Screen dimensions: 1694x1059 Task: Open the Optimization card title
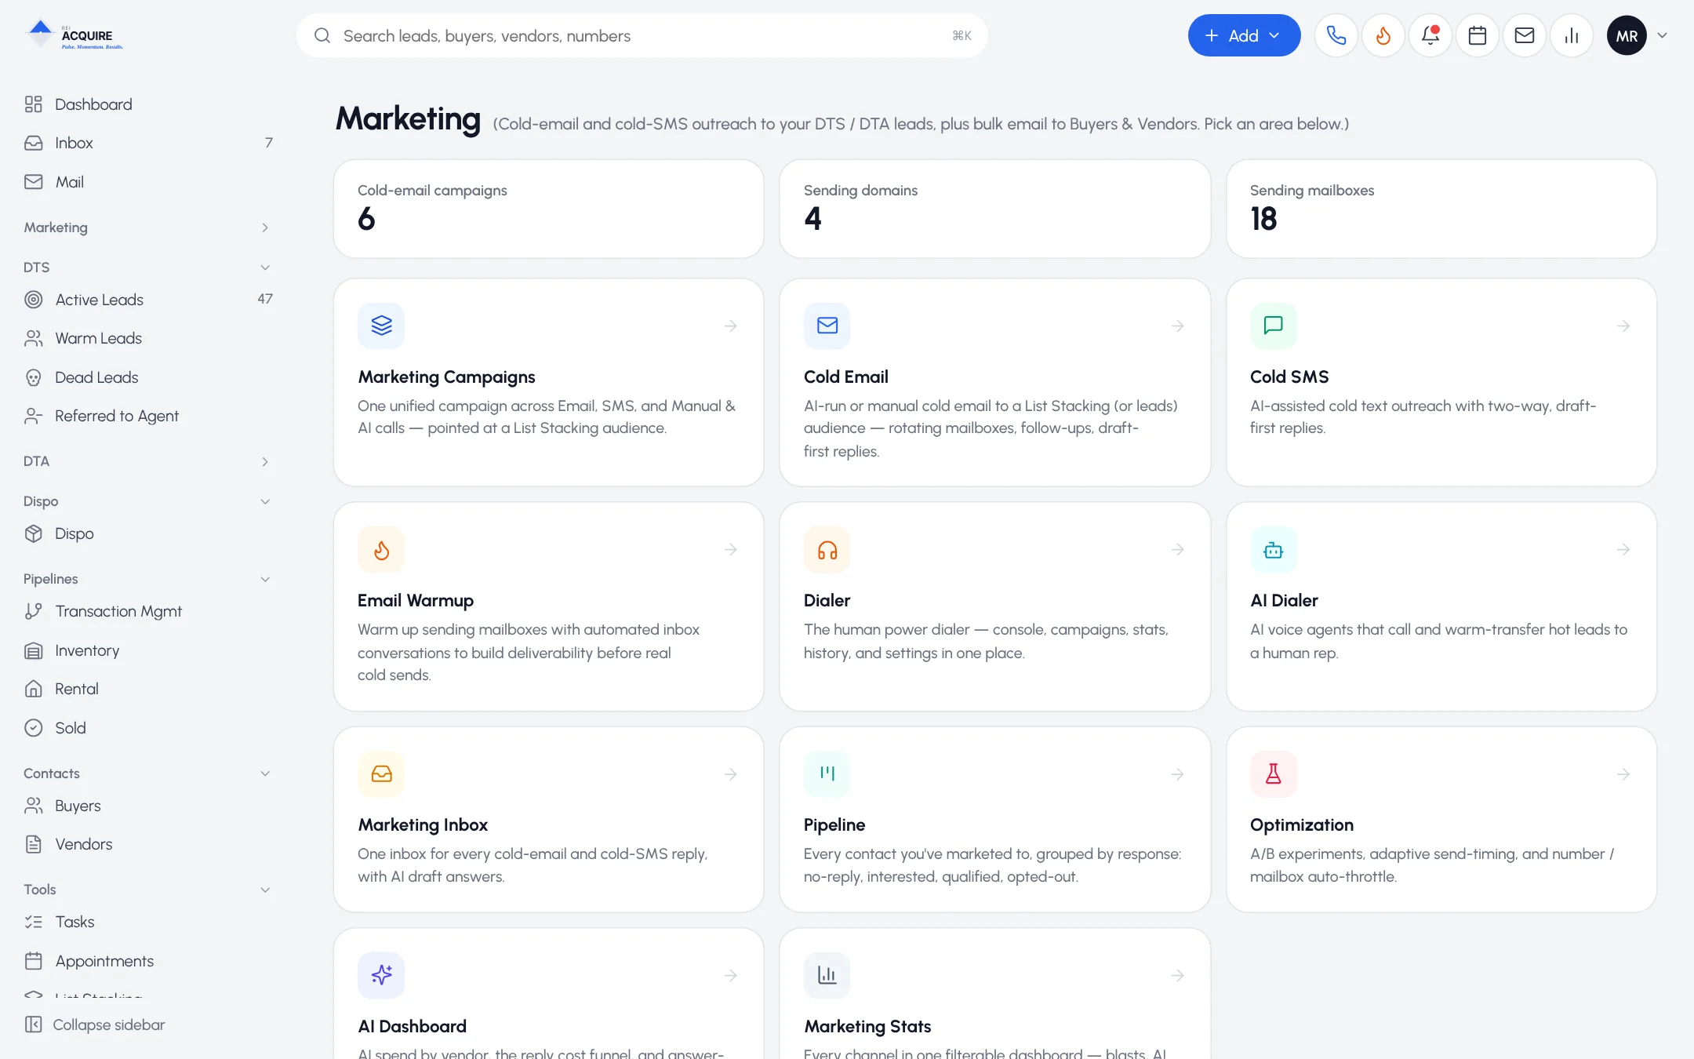(x=1301, y=824)
